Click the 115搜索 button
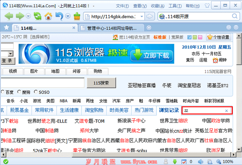Screen dimensions: 242x165 101,83
